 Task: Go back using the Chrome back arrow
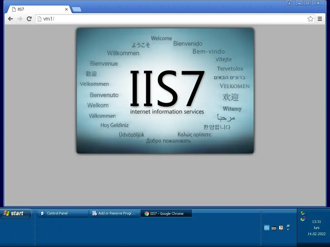pyautogui.click(x=10, y=19)
